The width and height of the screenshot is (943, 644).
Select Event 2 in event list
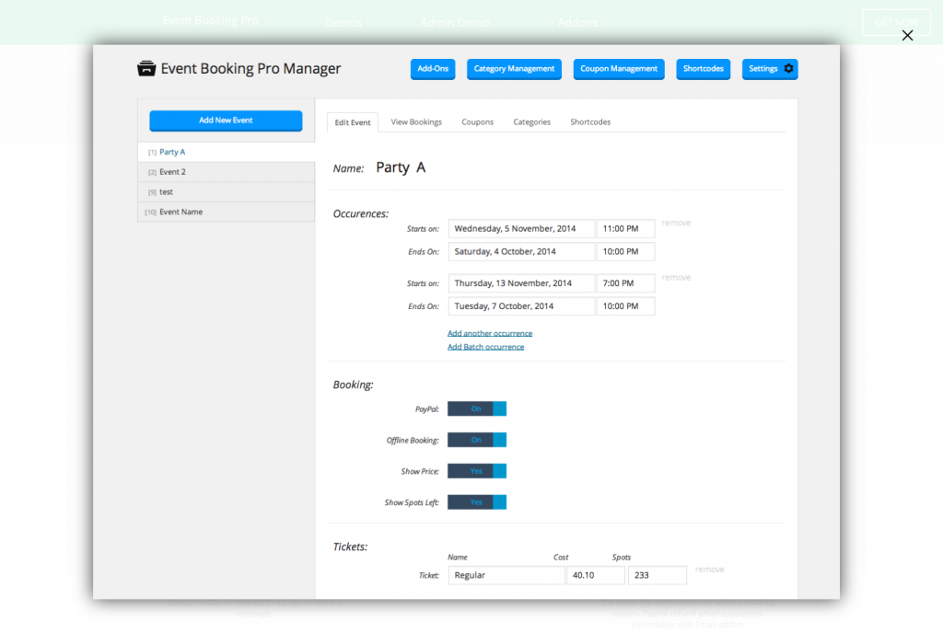[x=227, y=172]
